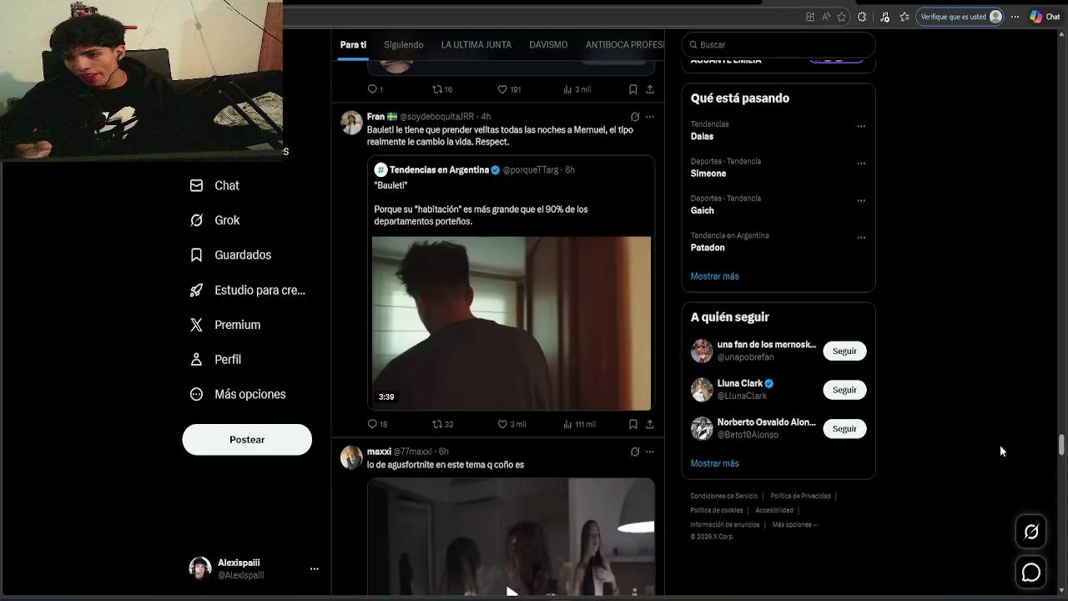Repost Fran's post with 32 reposts

coord(442,424)
